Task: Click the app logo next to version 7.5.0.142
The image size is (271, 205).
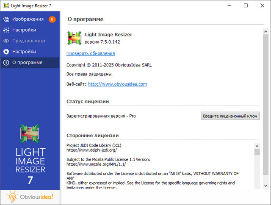Action: tap(75, 38)
